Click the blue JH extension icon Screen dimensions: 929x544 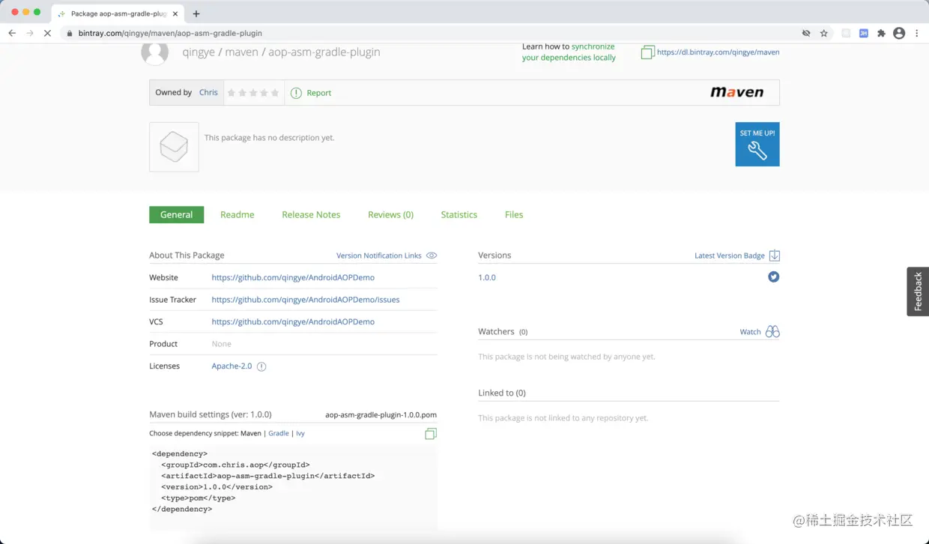pos(863,33)
